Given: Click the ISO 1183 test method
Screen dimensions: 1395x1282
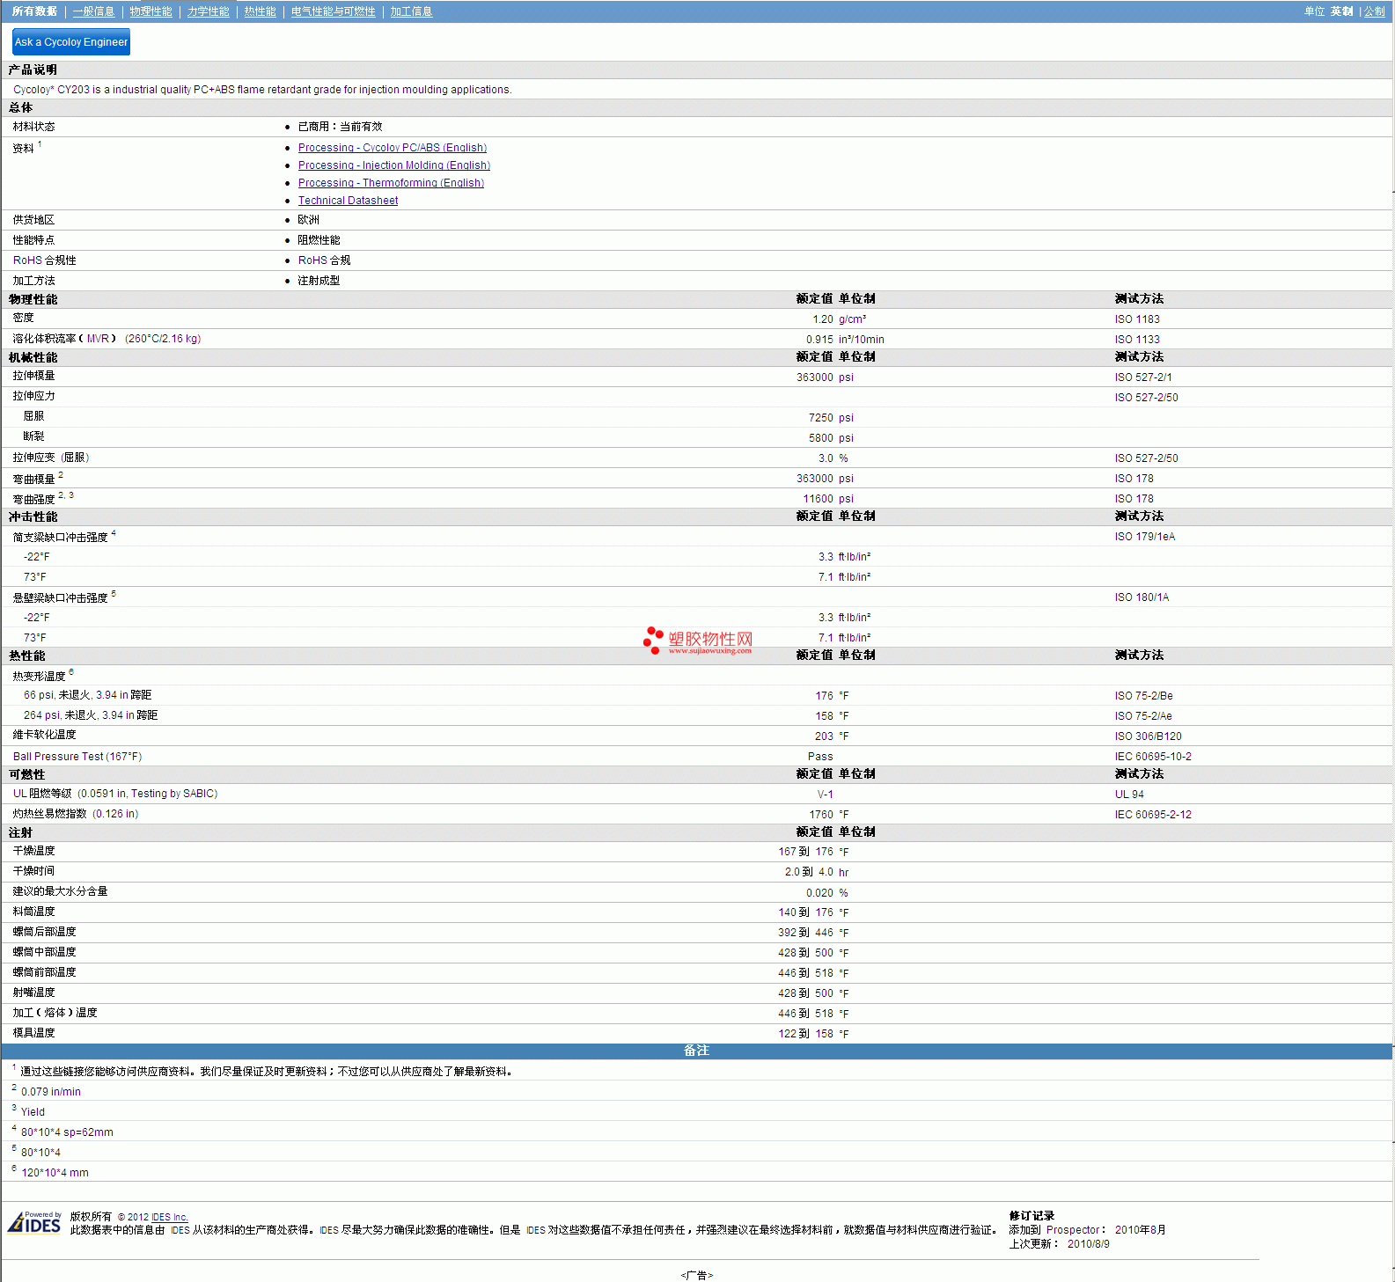Looking at the screenshot, I should click(1137, 319).
